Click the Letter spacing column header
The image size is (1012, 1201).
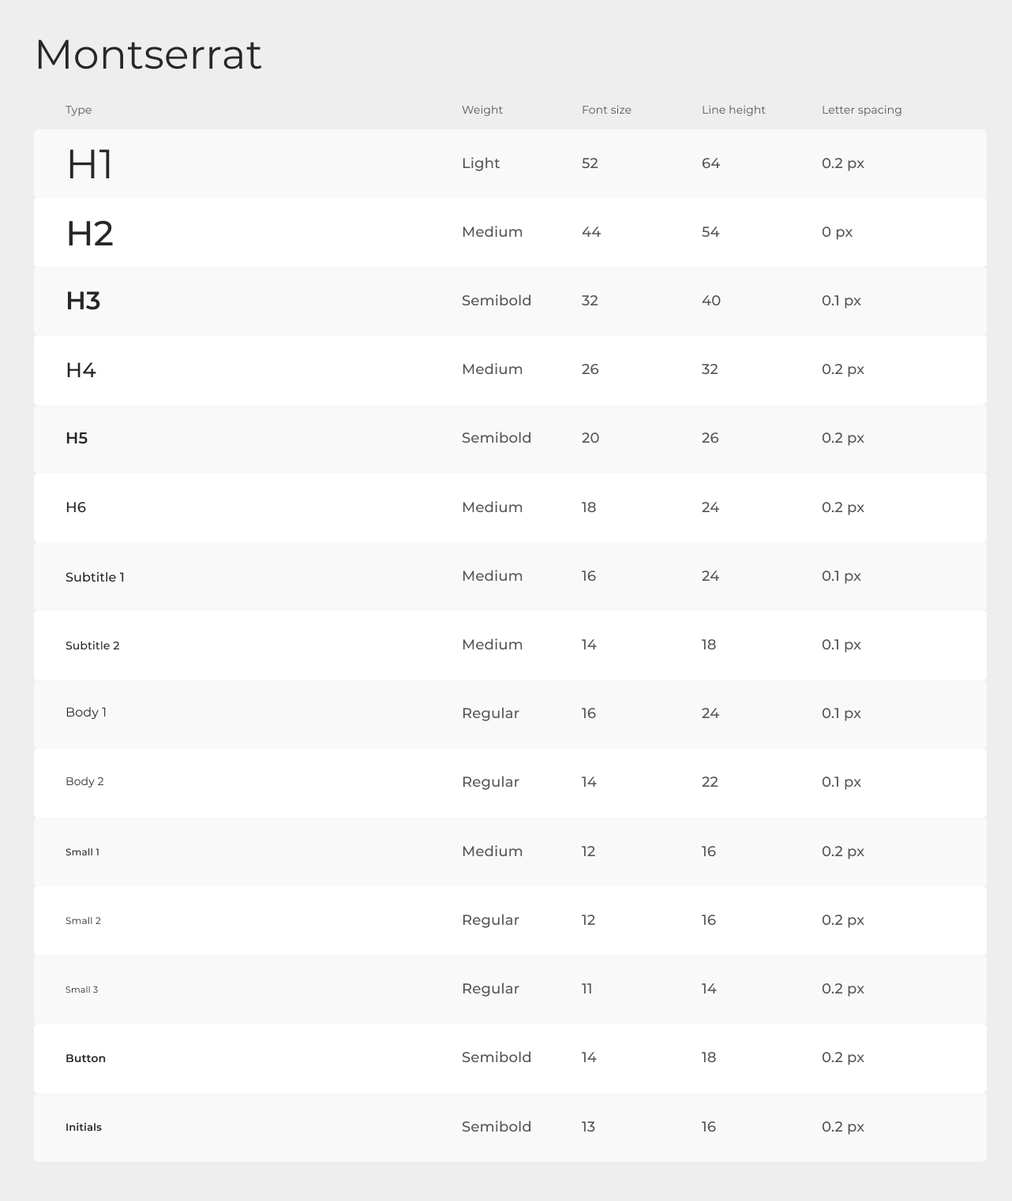[861, 110]
